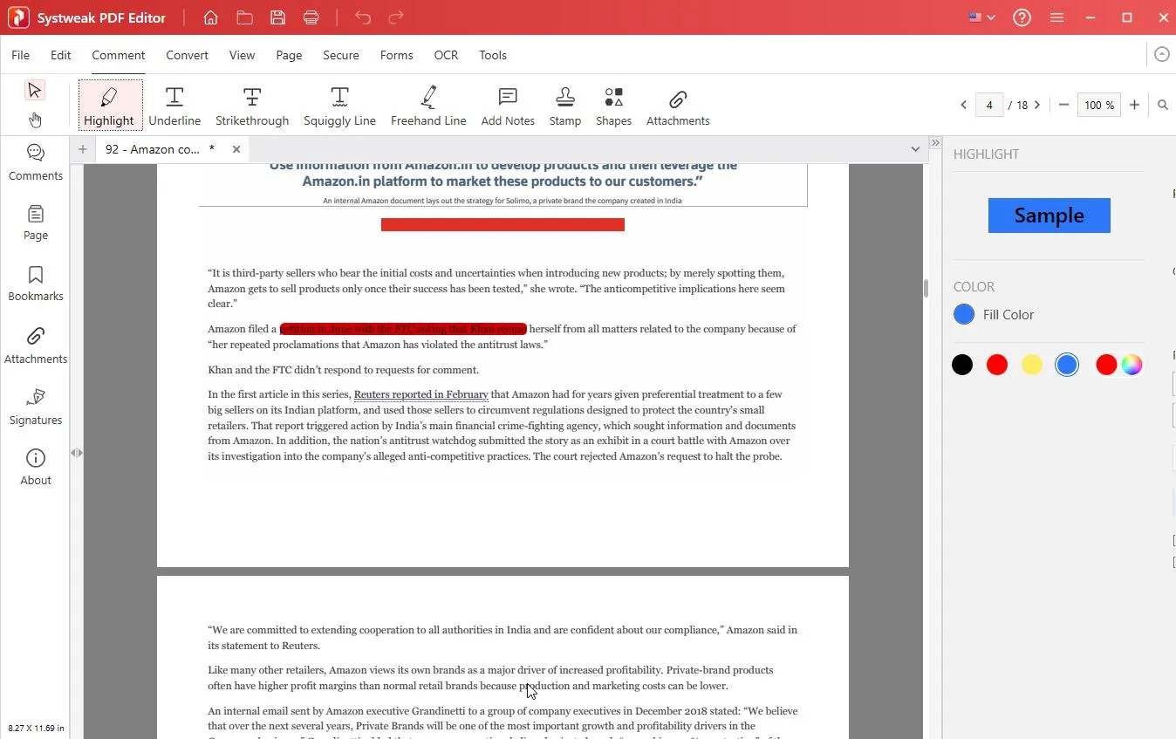This screenshot has width=1176, height=739.
Task: Select the Highlight tool
Action: [x=109, y=104]
